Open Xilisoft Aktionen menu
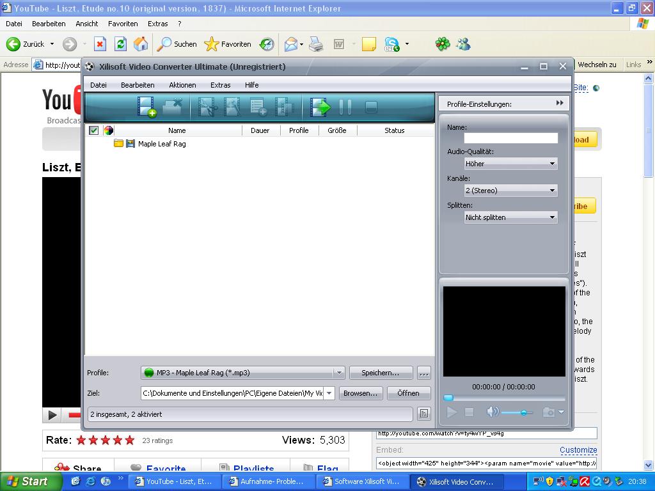The width and height of the screenshot is (655, 491). (182, 85)
